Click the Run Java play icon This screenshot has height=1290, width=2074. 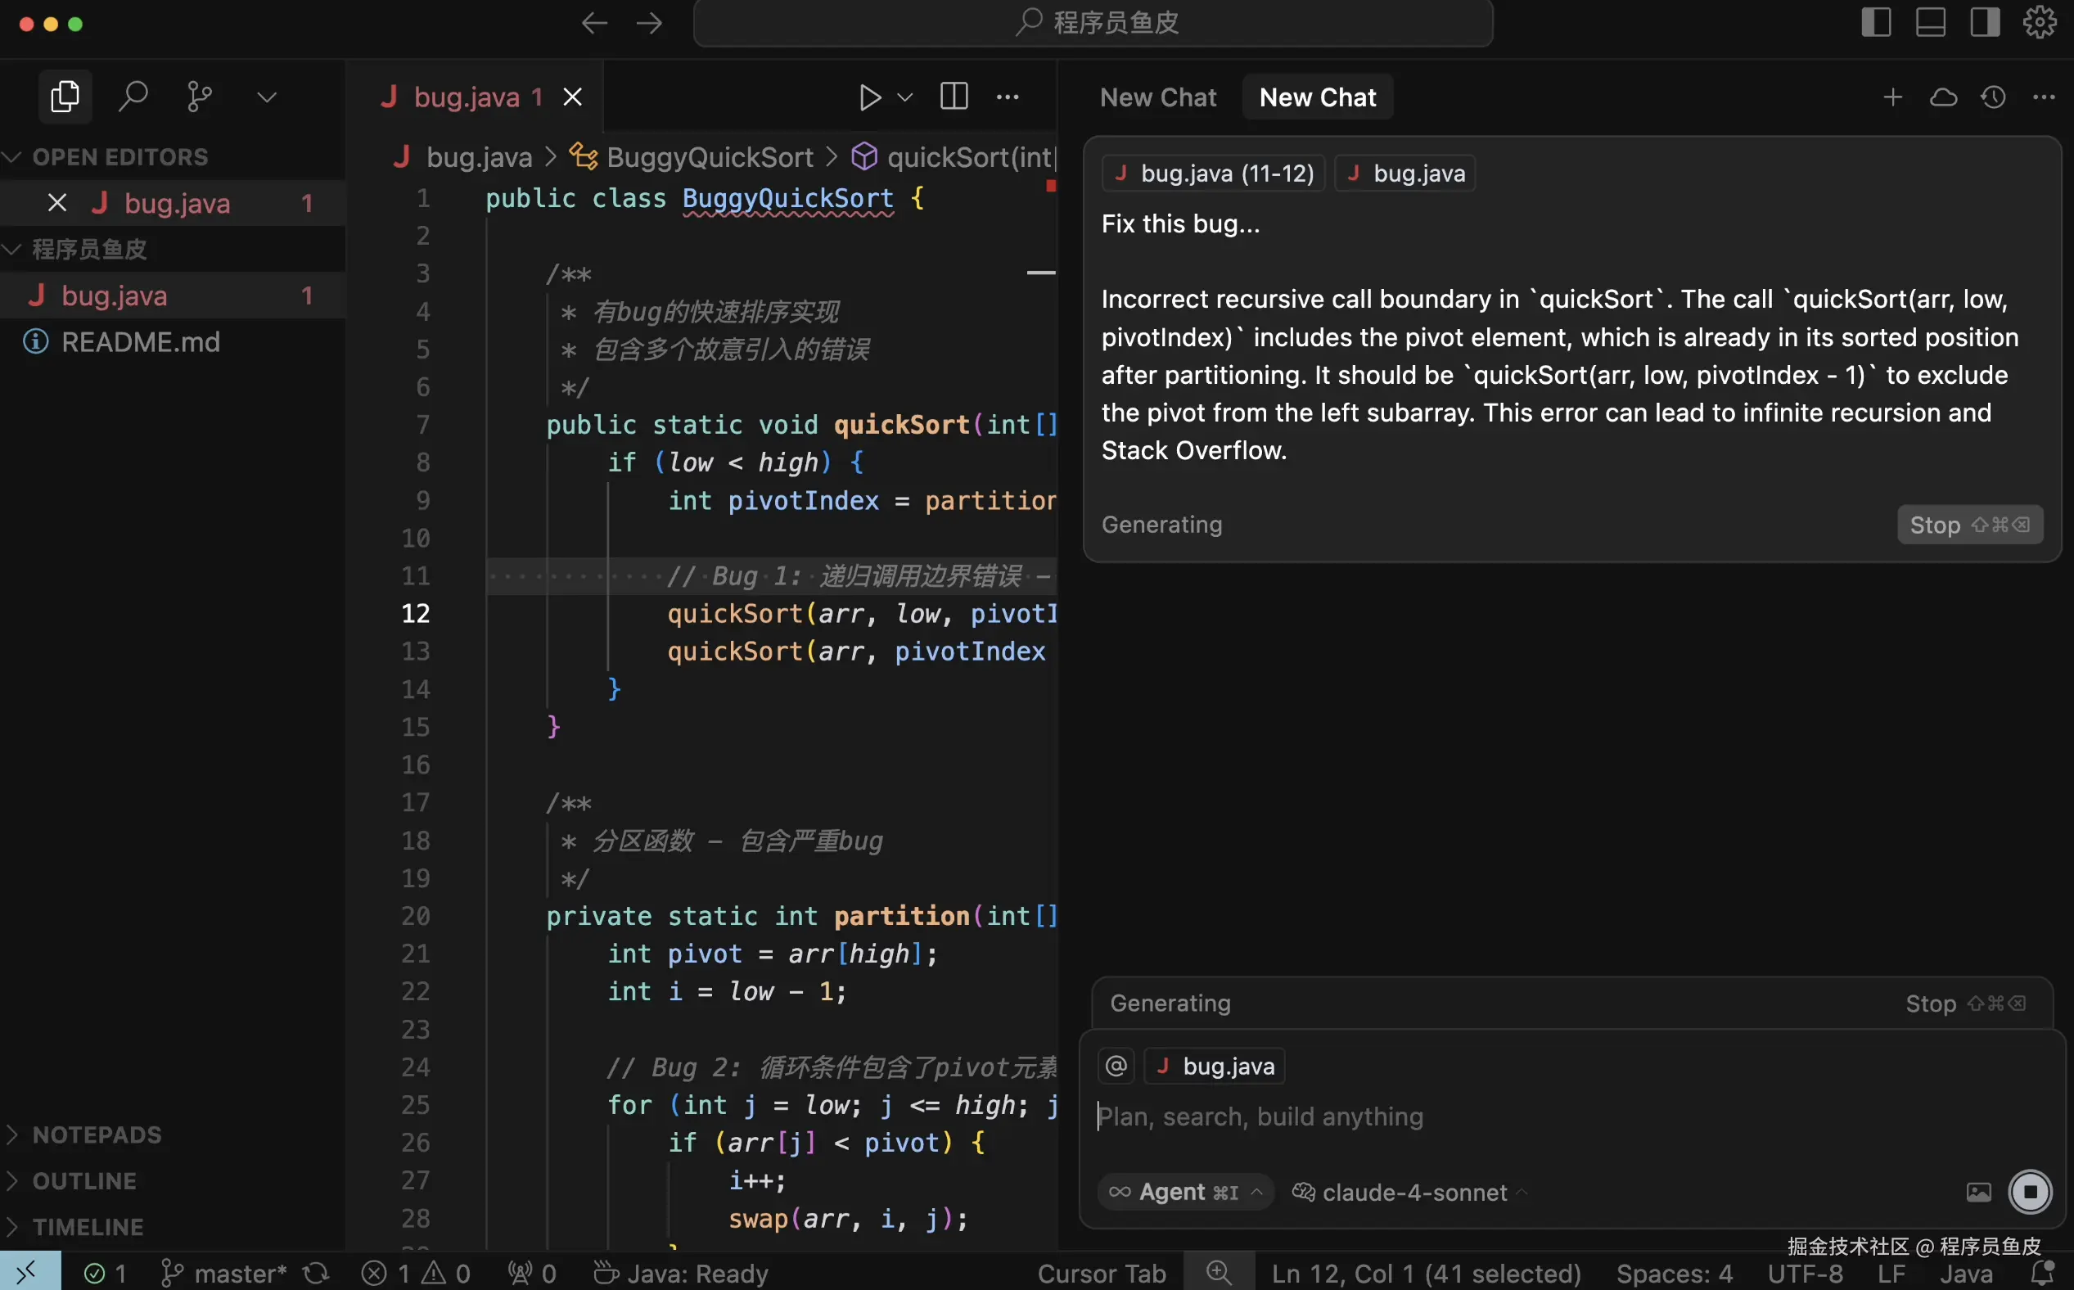pyautogui.click(x=869, y=97)
